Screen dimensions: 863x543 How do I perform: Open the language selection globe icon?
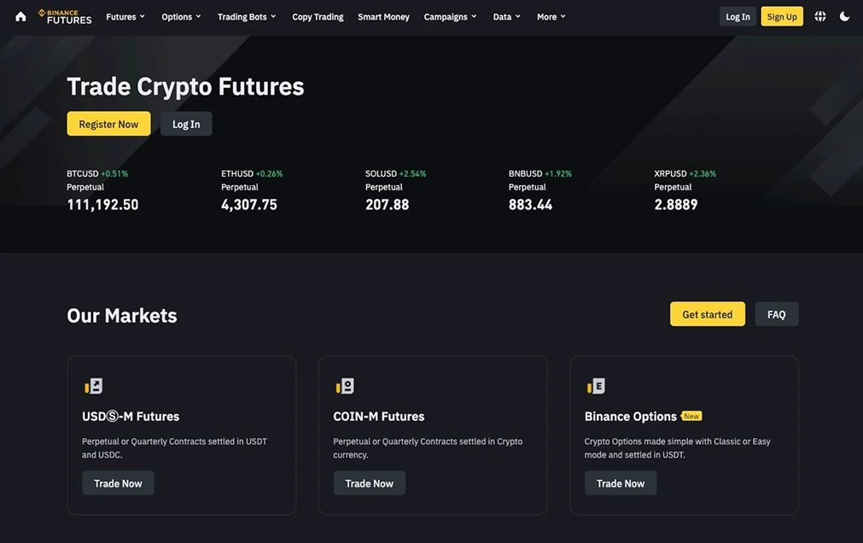pyautogui.click(x=819, y=15)
